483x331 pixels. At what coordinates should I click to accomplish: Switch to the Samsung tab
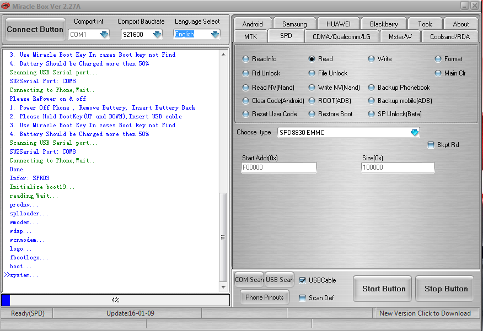pyautogui.click(x=294, y=24)
